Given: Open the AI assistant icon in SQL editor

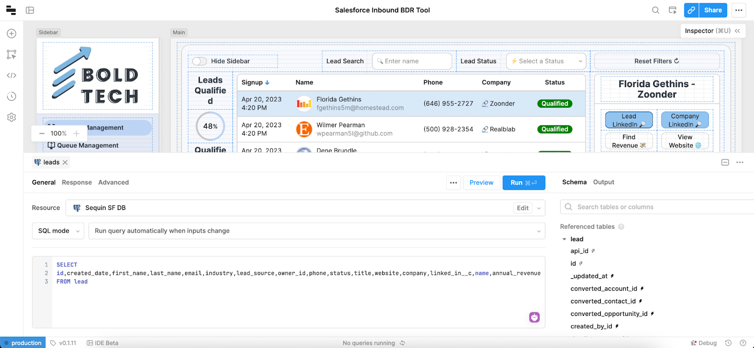Looking at the screenshot, I should [x=534, y=317].
